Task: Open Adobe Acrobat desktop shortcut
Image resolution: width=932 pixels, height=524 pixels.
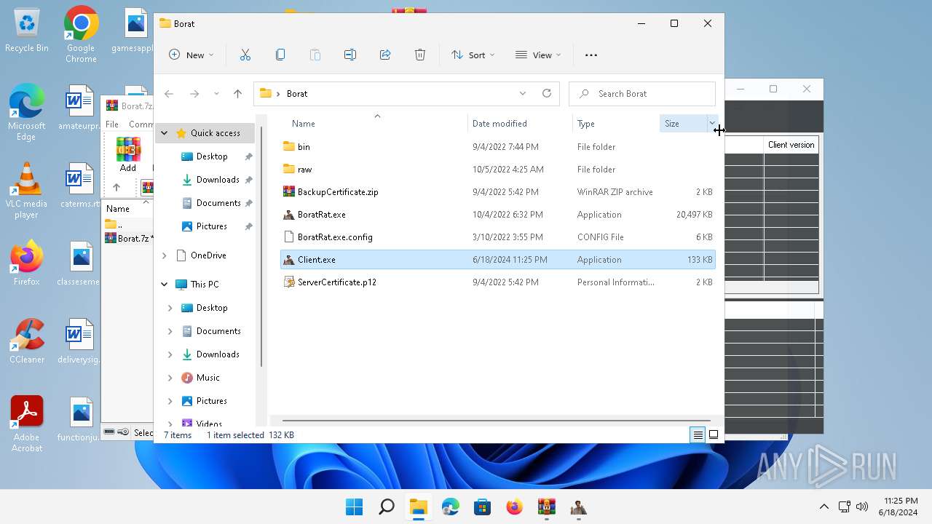Action: 27,424
